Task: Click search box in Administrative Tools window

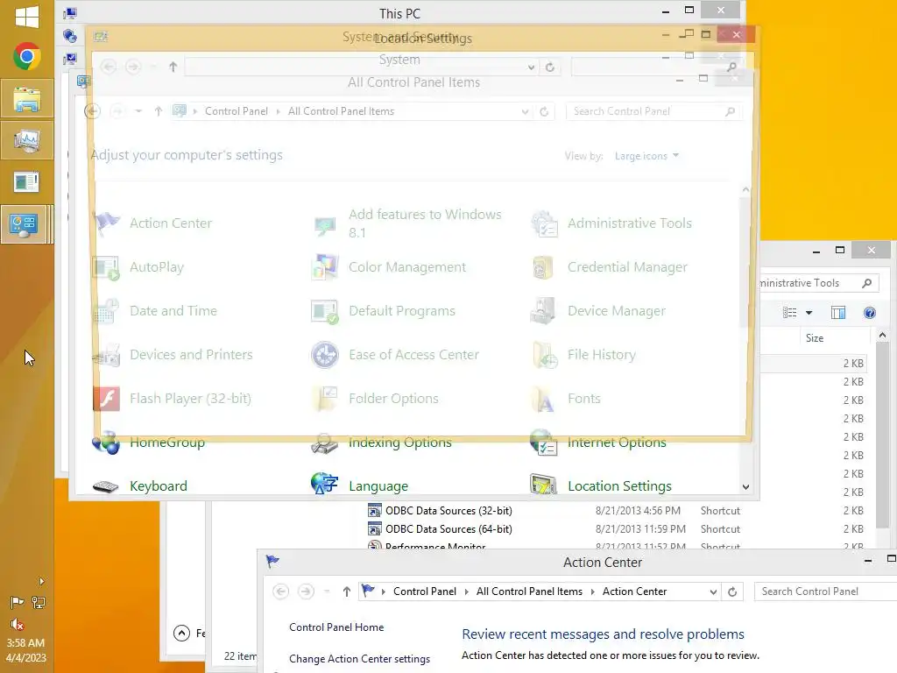Action: (x=817, y=283)
